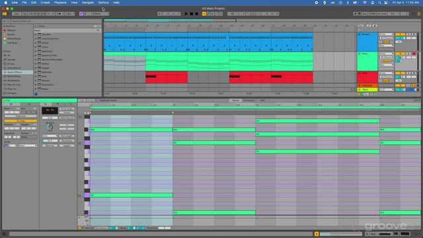423x238 pixels.
Task: Open the Playback menu
Action: pyautogui.click(x=60, y=3)
